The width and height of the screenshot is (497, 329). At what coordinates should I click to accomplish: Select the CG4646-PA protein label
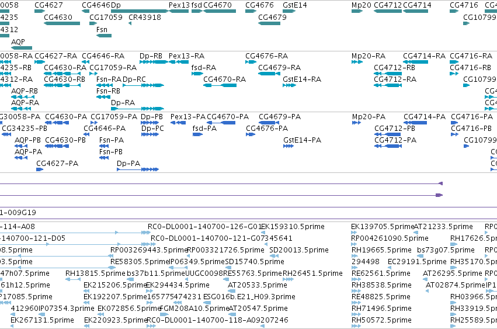pyautogui.click(x=105, y=129)
